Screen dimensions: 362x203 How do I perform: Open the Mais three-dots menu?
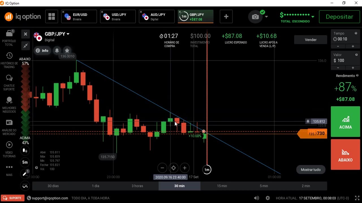(x=9, y=167)
